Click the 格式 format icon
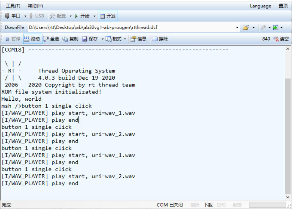This screenshot has width=292, height=209. pyautogui.click(x=108, y=39)
